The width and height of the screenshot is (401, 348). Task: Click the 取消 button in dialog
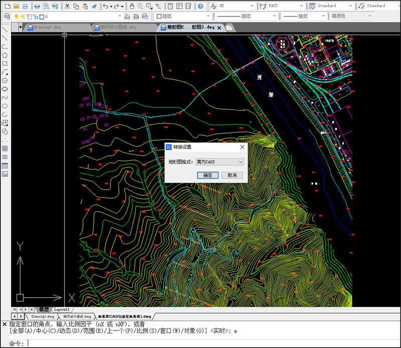(232, 175)
